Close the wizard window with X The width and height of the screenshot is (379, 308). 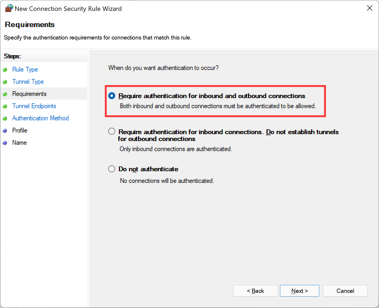click(x=369, y=8)
